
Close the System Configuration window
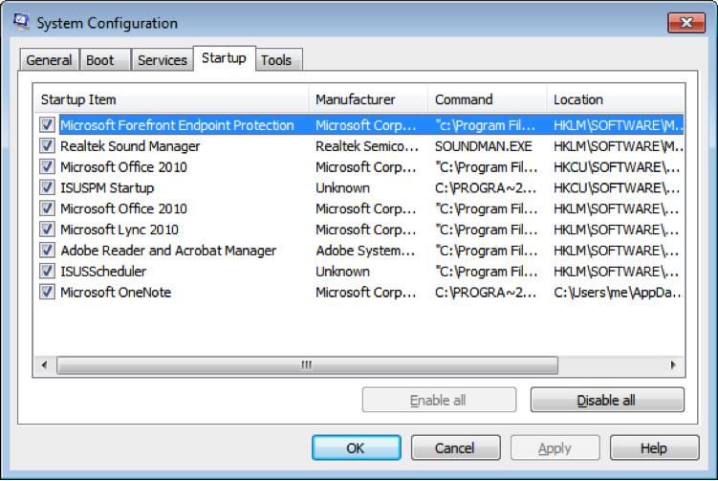685,22
